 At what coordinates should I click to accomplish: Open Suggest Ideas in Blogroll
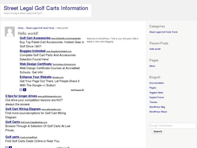(x=156, y=93)
